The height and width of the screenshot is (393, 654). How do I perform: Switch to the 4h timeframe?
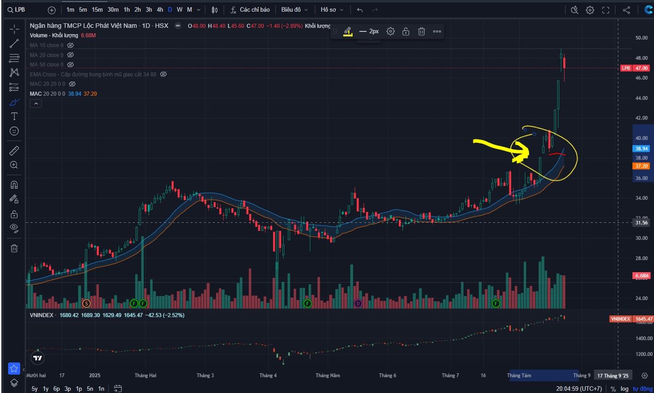(x=160, y=10)
